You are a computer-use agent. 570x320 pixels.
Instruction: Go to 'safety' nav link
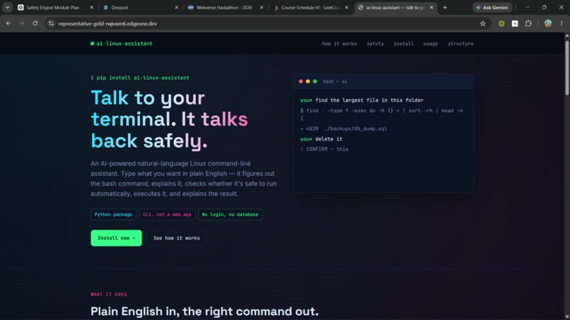[375, 44]
